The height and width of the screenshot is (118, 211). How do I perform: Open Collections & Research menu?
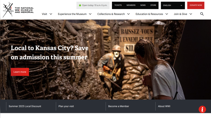click(x=111, y=14)
